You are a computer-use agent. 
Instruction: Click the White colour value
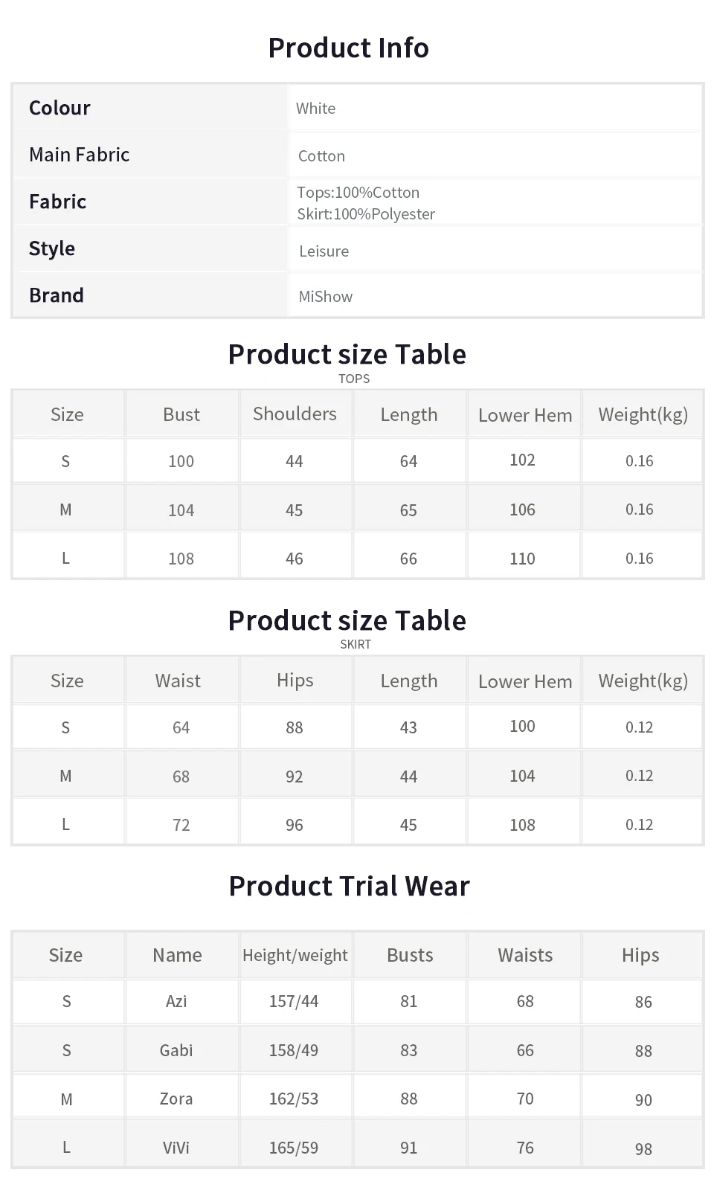click(x=315, y=109)
